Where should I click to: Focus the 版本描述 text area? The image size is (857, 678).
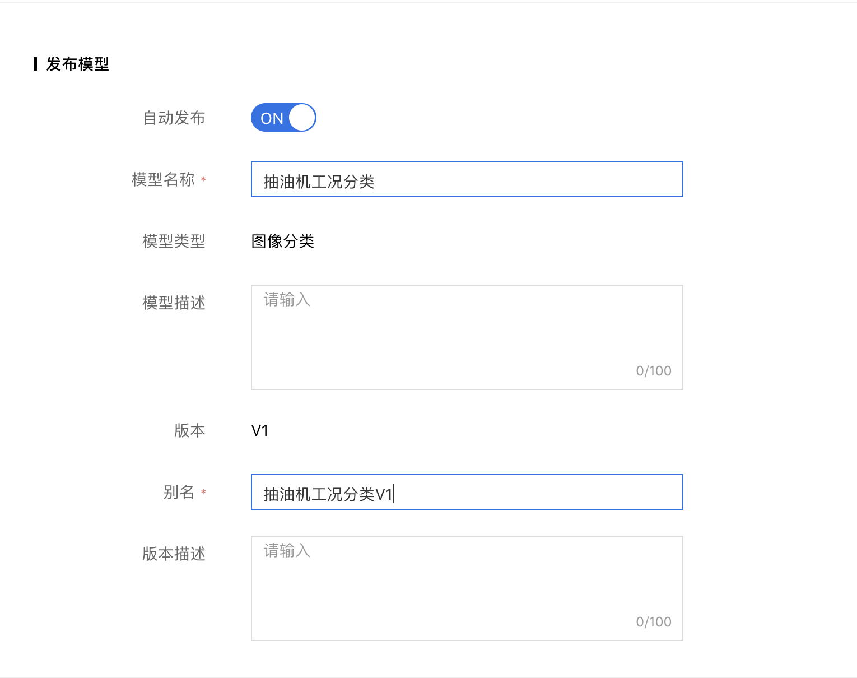click(x=467, y=588)
